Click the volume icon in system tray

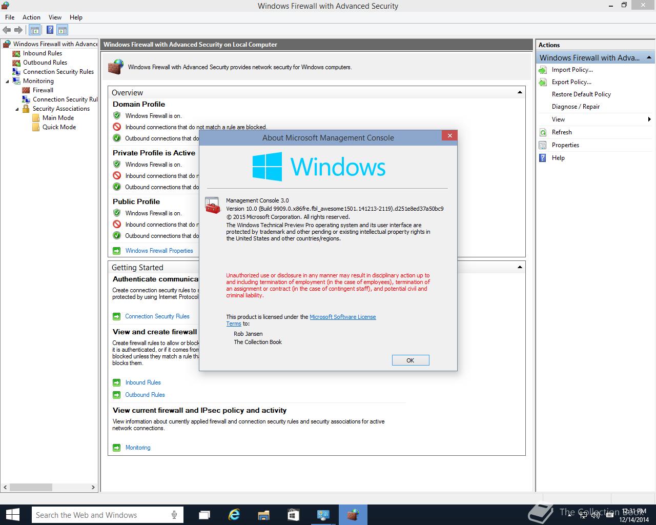pos(595,515)
